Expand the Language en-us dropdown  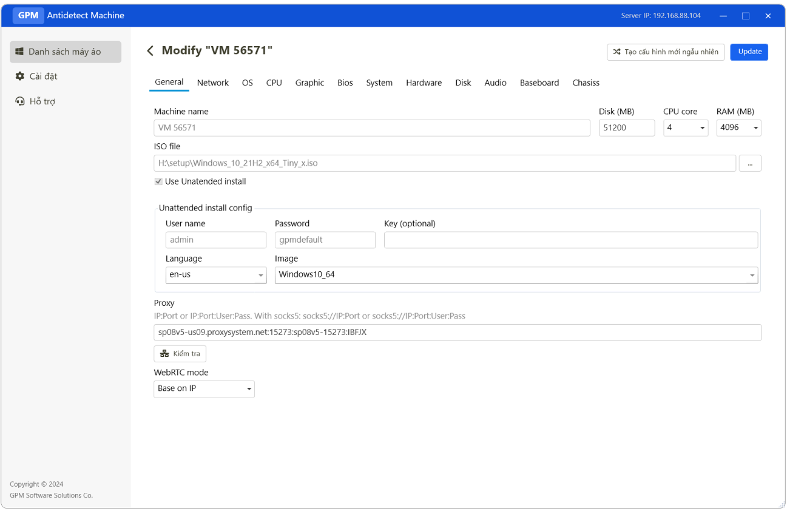point(215,275)
